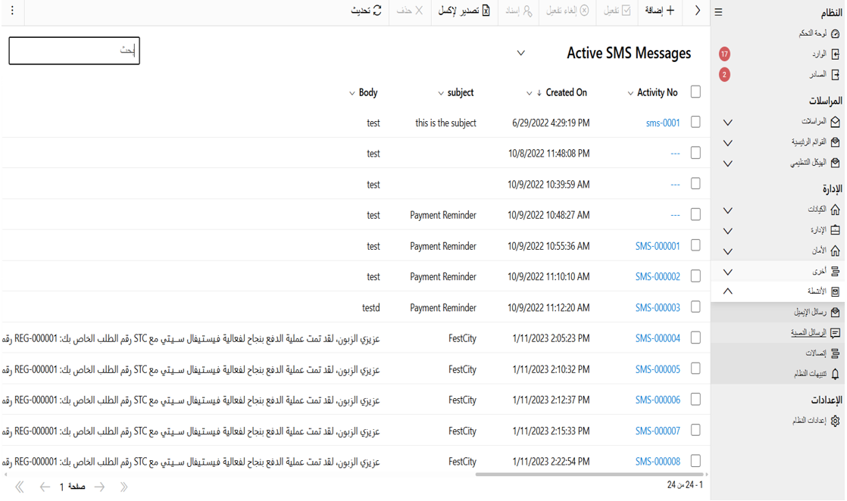This screenshot has height=501, width=847.
Task: Click Export to Excel (تصدير لإكسل) icon
Action: tap(486, 11)
